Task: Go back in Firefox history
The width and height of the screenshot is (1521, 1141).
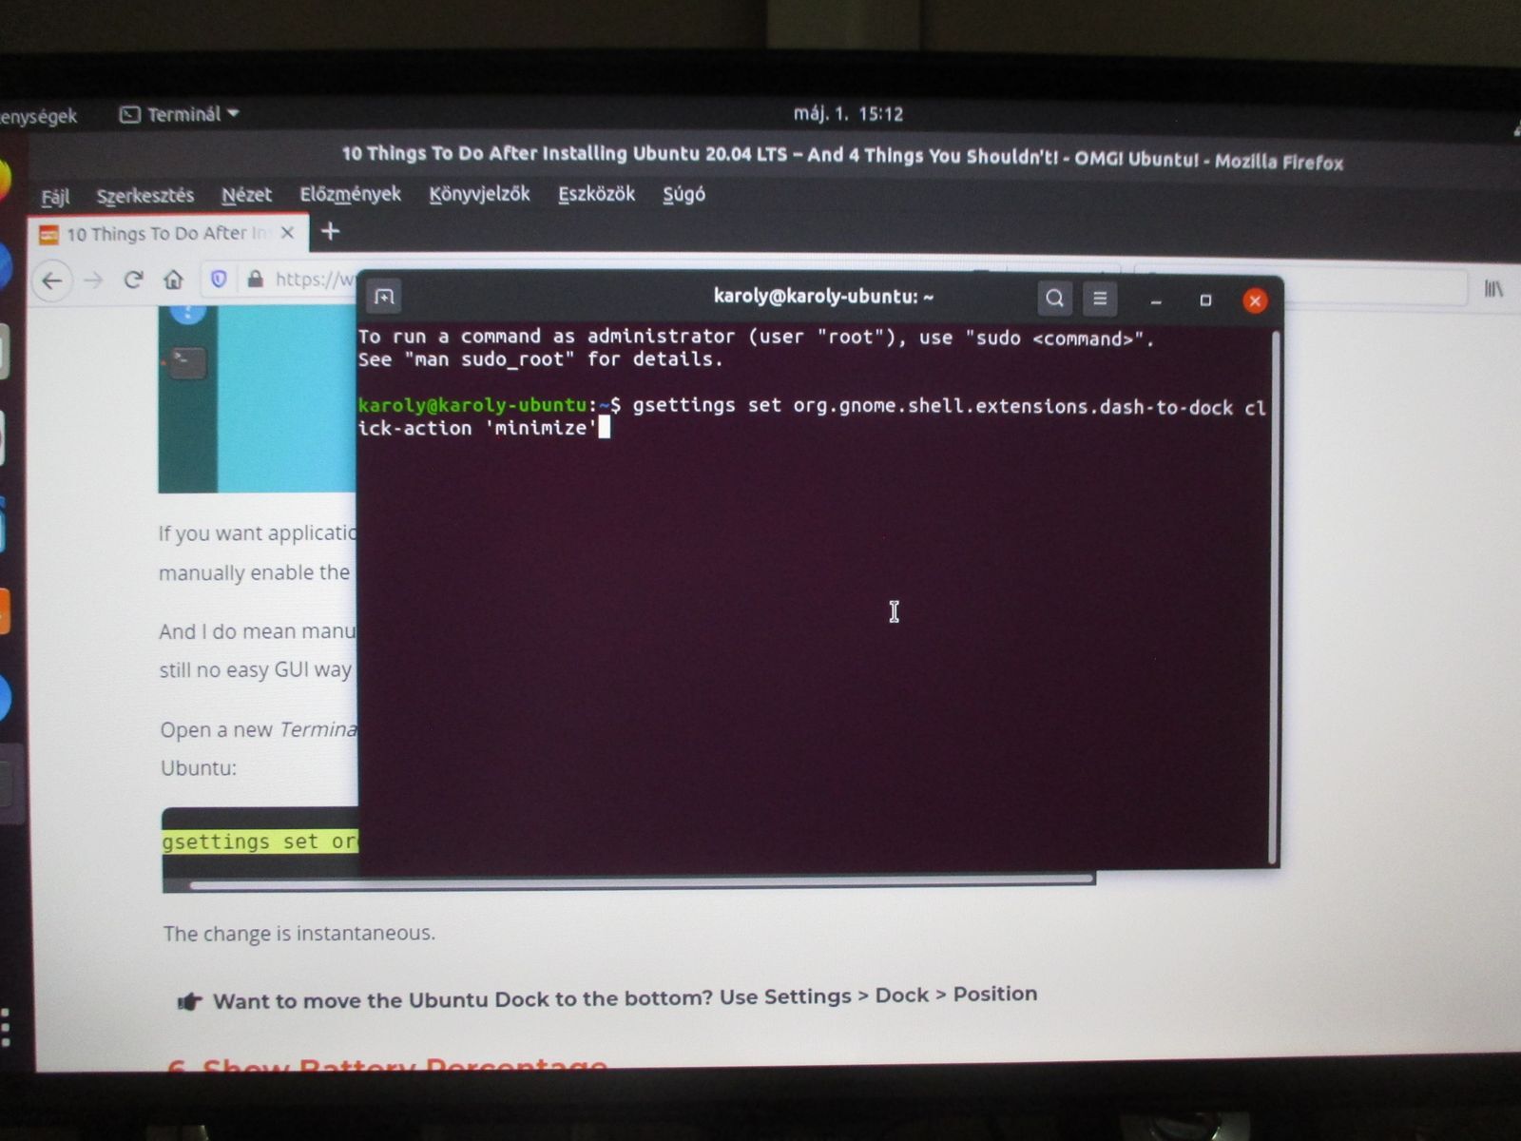Action: pyautogui.click(x=52, y=280)
